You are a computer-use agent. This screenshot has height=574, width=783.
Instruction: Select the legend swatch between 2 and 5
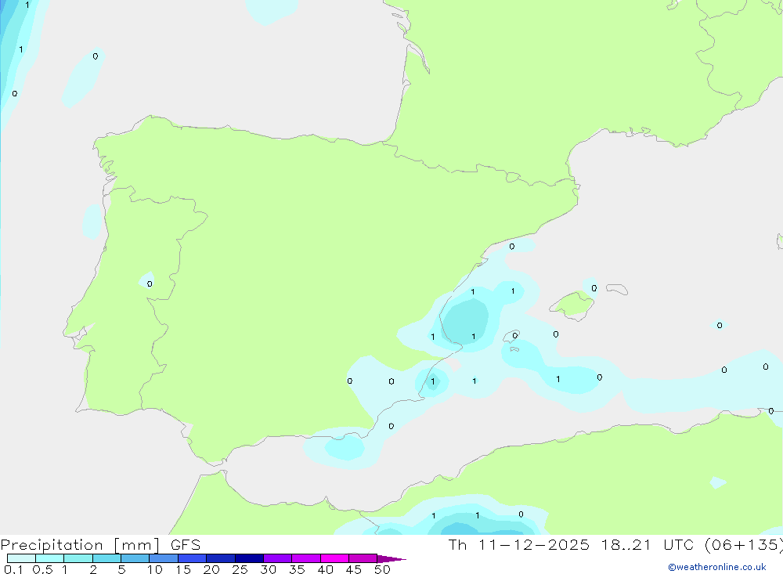click(x=106, y=558)
